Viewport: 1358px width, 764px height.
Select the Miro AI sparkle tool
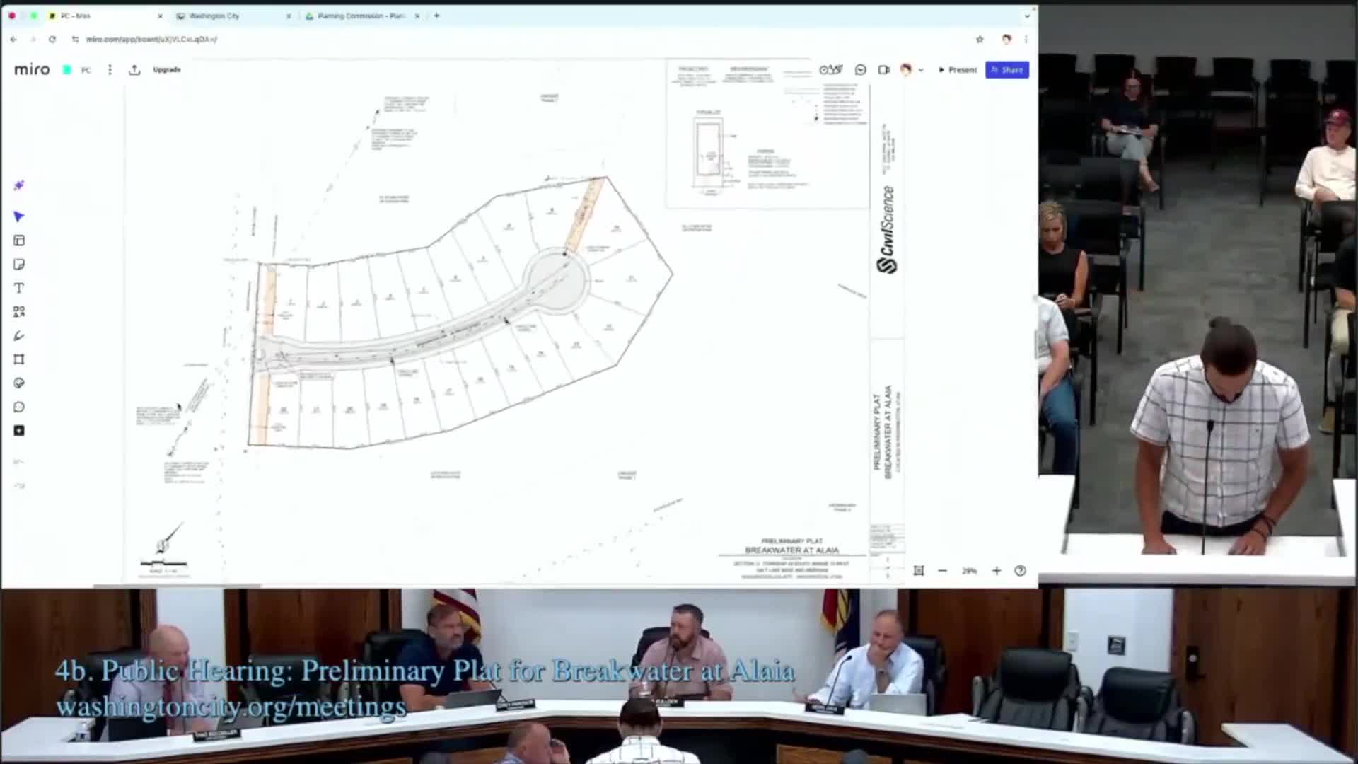19,185
